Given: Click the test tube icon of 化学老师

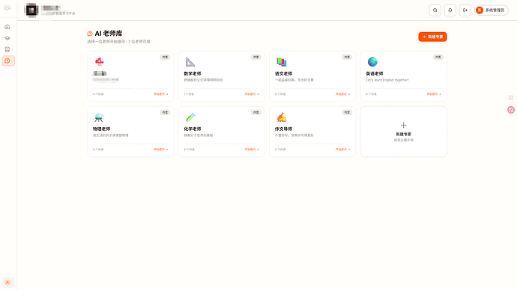Looking at the screenshot, I should click(190, 117).
